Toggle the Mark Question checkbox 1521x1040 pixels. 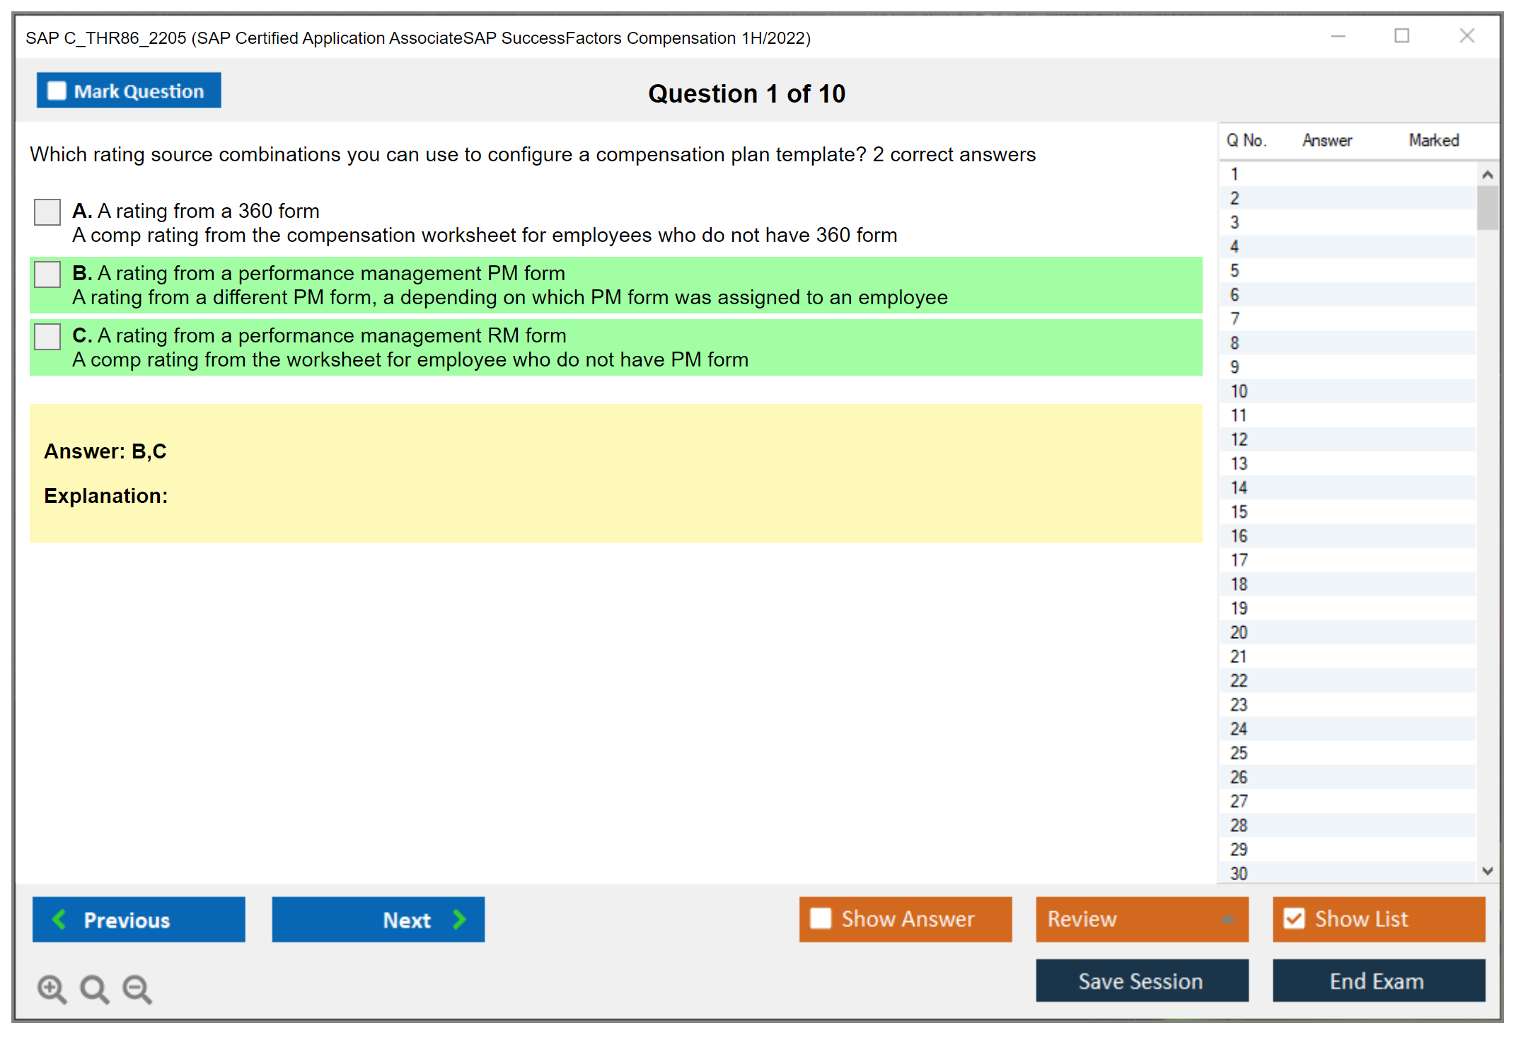[x=57, y=91]
